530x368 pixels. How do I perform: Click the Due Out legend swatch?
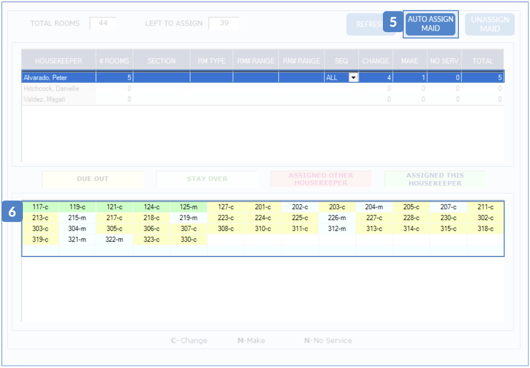click(93, 179)
